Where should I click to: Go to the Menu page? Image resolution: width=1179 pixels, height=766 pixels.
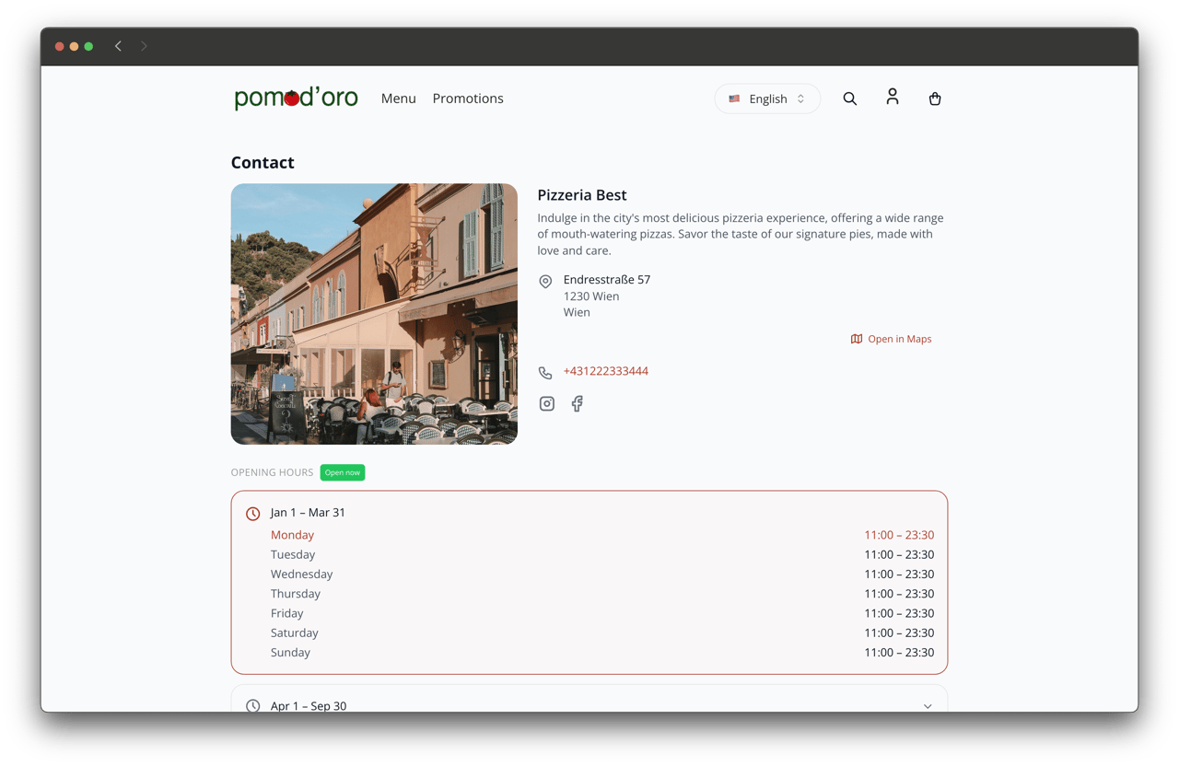click(398, 99)
